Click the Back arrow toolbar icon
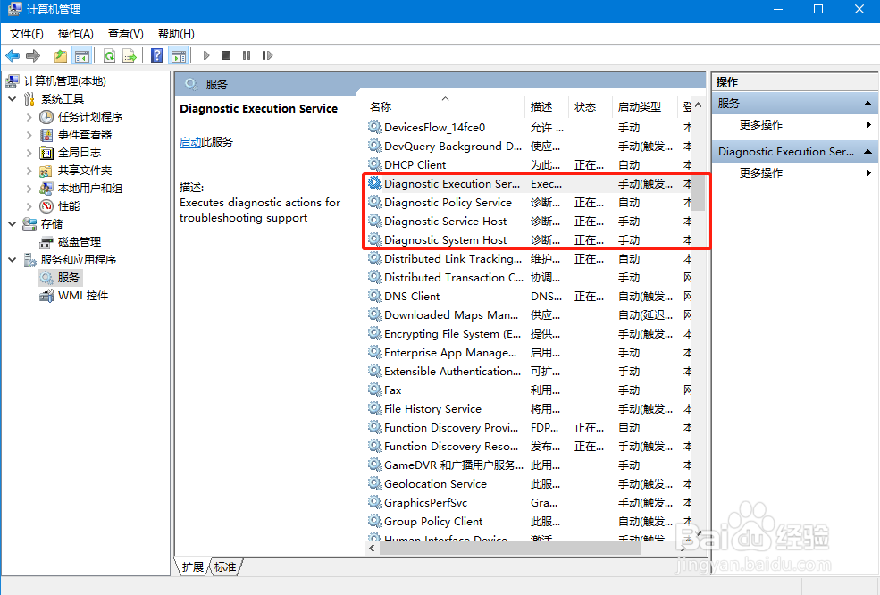880x595 pixels. (13, 55)
